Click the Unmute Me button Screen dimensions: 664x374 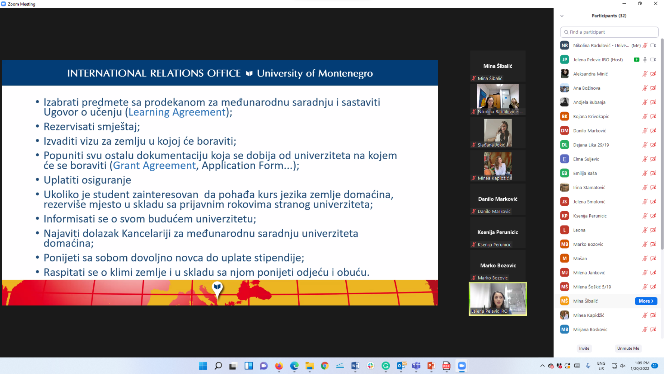(628, 348)
